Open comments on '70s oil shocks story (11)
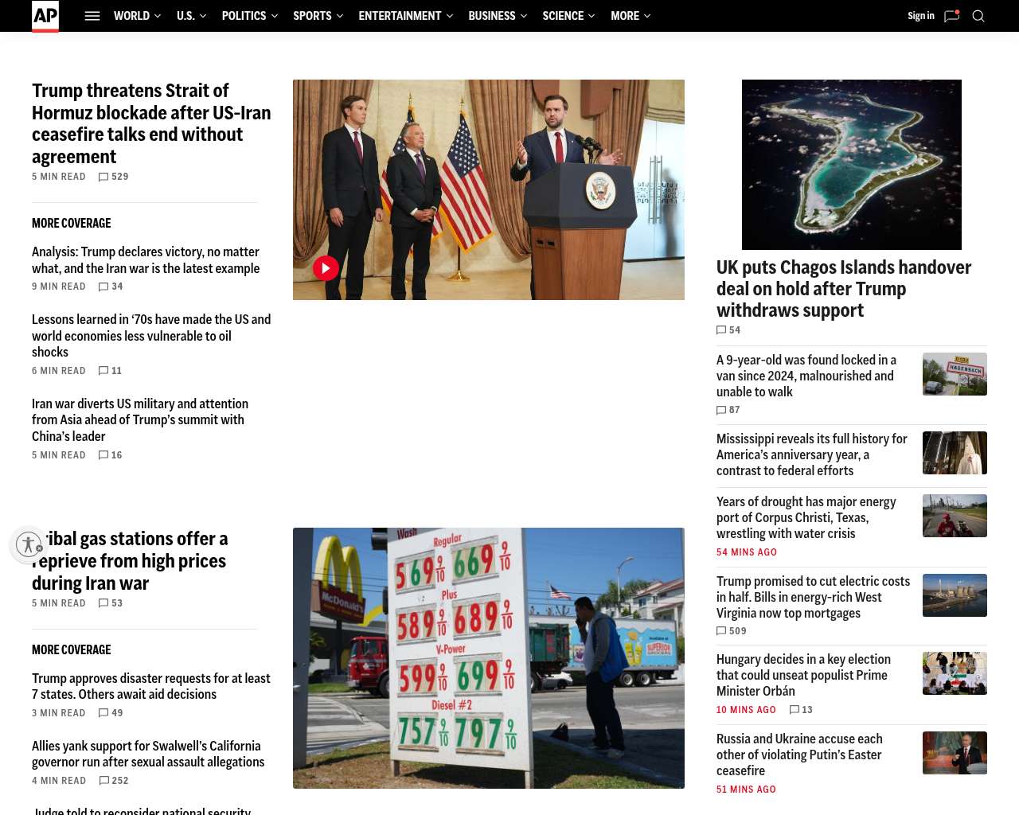The width and height of the screenshot is (1019, 815). (x=110, y=371)
